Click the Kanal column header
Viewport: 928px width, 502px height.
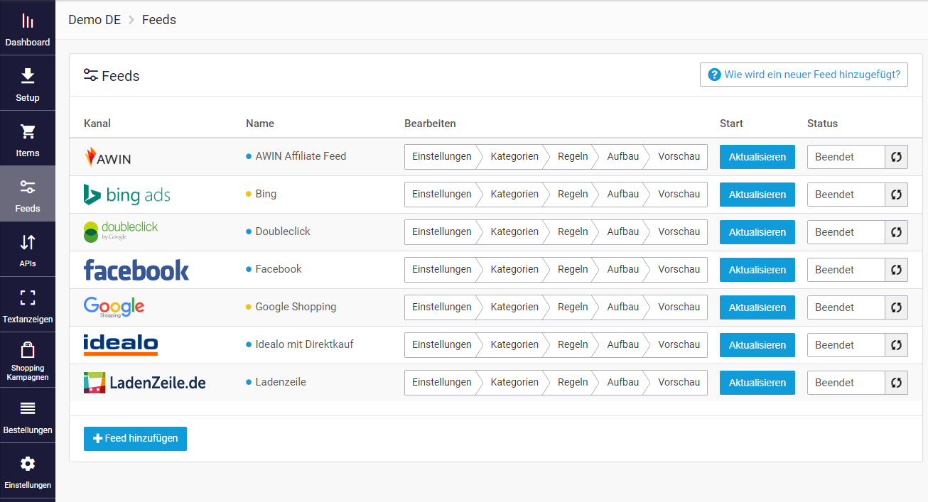tap(97, 124)
